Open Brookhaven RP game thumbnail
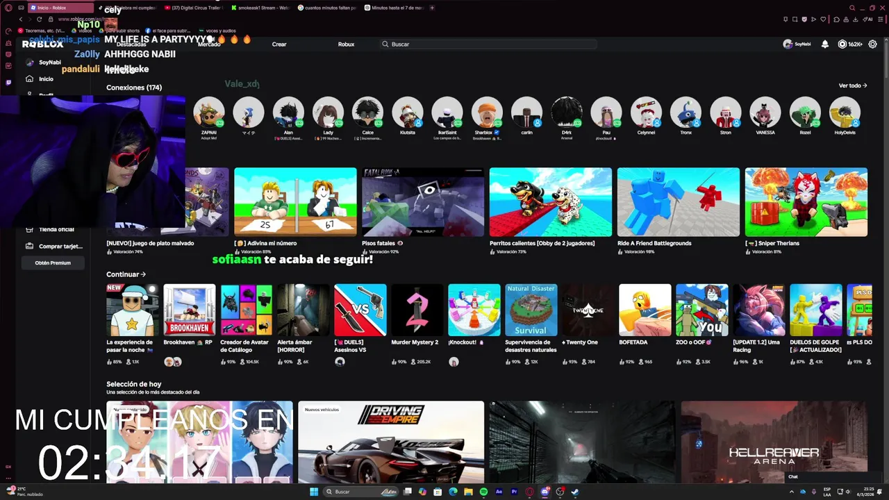 pos(189,310)
